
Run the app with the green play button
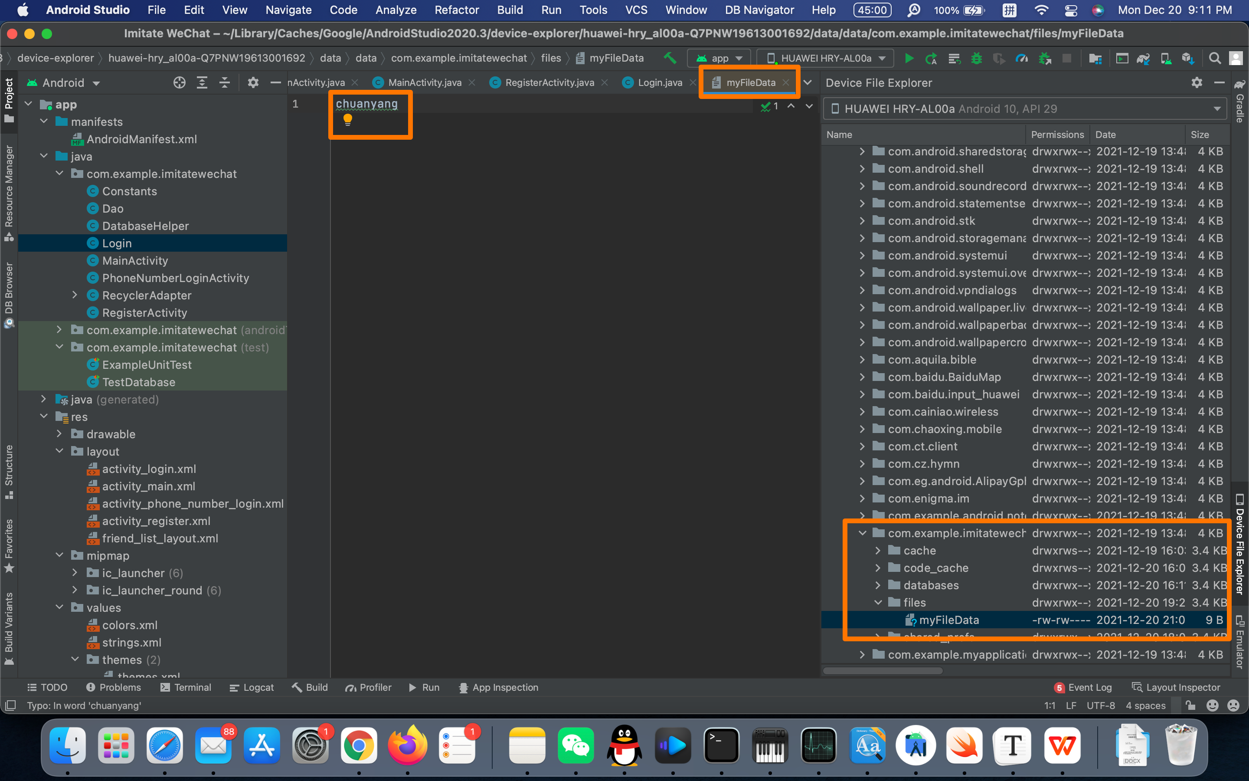[909, 59]
